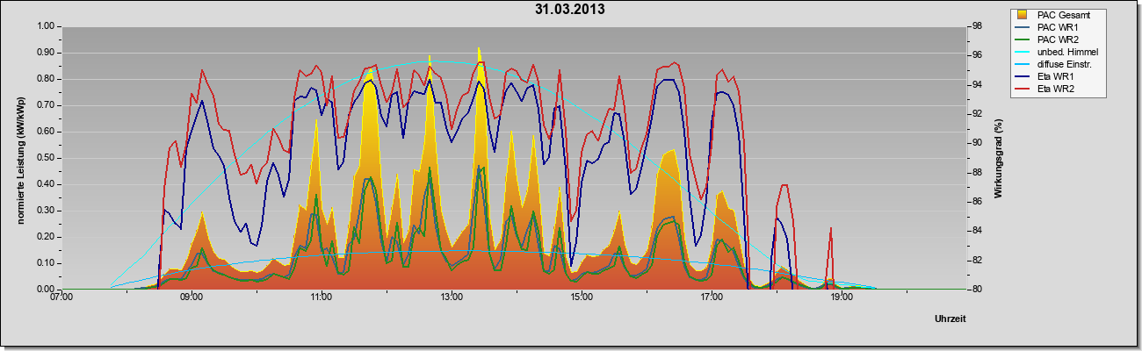Click the Uhrzeit axis title
This screenshot has height=351, width=1142.
[x=950, y=320]
